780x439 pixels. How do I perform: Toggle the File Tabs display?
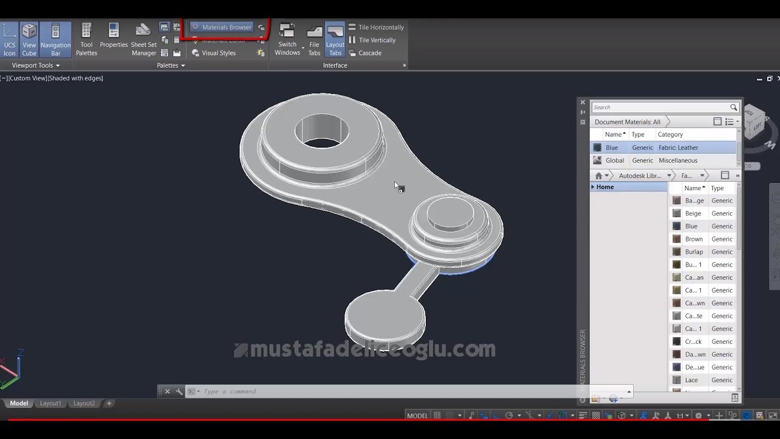[314, 40]
